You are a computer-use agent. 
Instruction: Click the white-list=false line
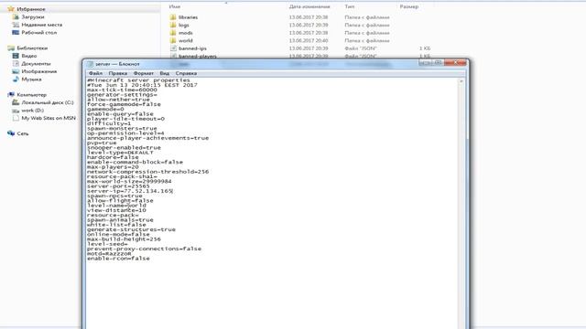click(x=116, y=225)
